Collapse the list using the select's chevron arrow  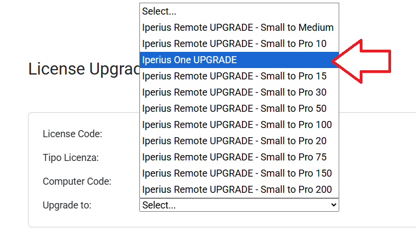tap(333, 205)
